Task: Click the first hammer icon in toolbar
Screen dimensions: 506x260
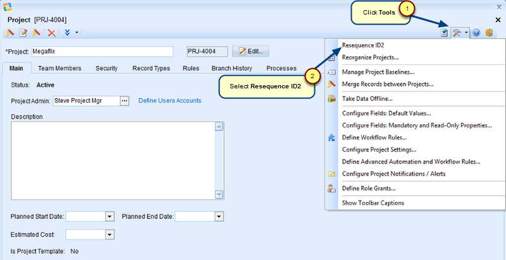Action: (10, 33)
